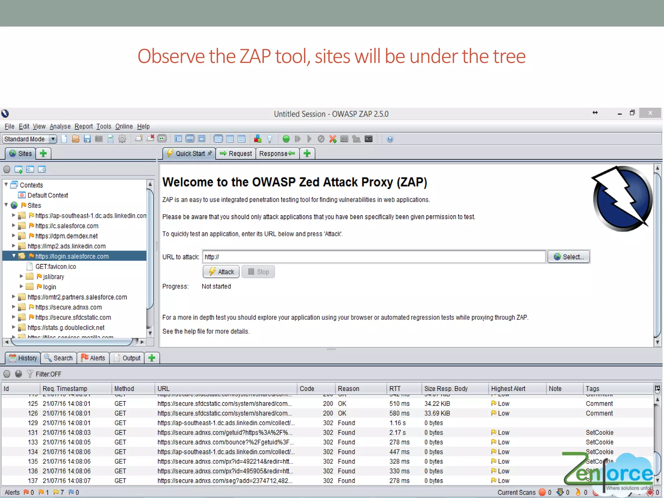Expand https://secure.adnxs.com in the Sites tree
The width and height of the screenshot is (664, 498).
click(x=14, y=307)
